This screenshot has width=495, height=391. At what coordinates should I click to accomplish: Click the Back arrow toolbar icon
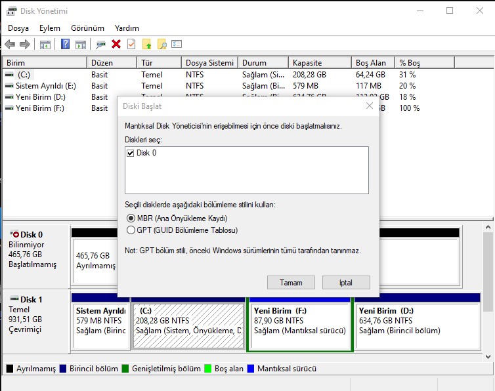tap(10, 44)
